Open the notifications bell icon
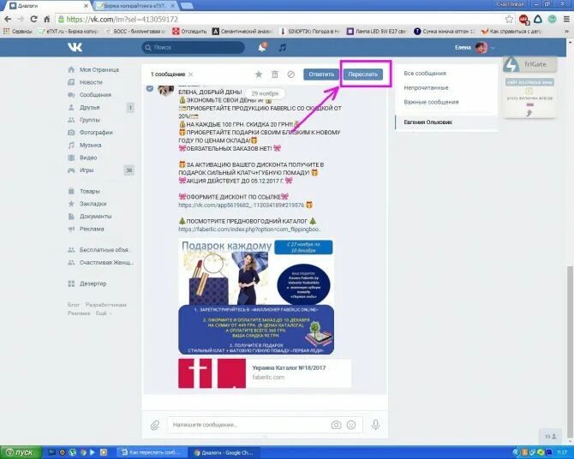Viewport: 574px width, 459px height. point(262,47)
